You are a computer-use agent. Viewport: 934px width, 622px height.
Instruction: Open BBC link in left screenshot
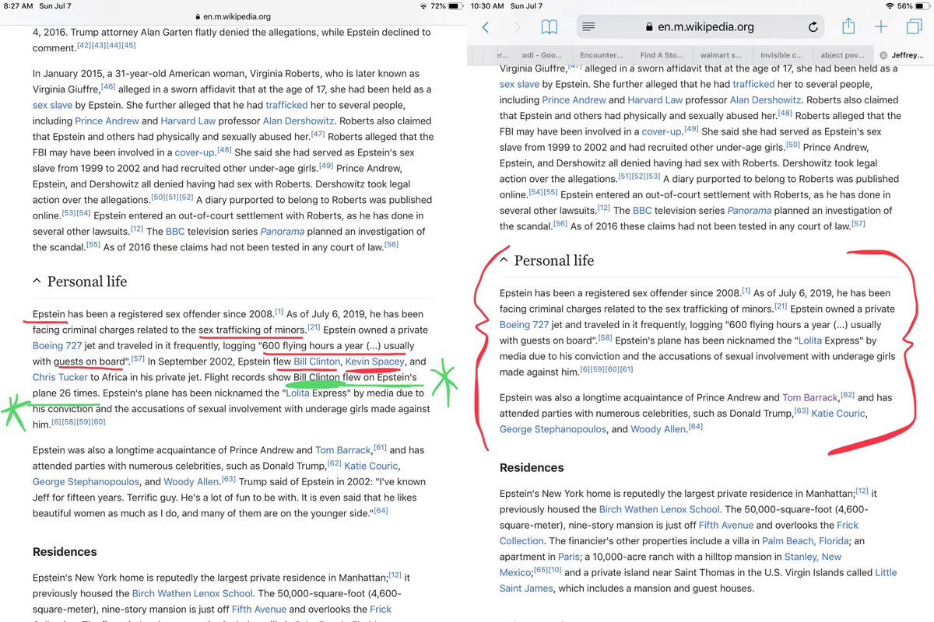175,231
